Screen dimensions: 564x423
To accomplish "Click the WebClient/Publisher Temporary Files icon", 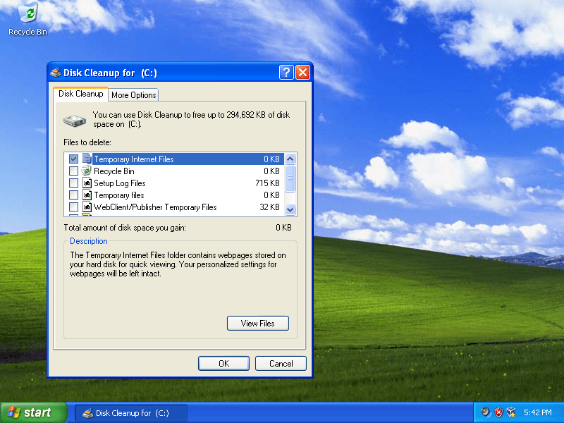I will point(86,207).
